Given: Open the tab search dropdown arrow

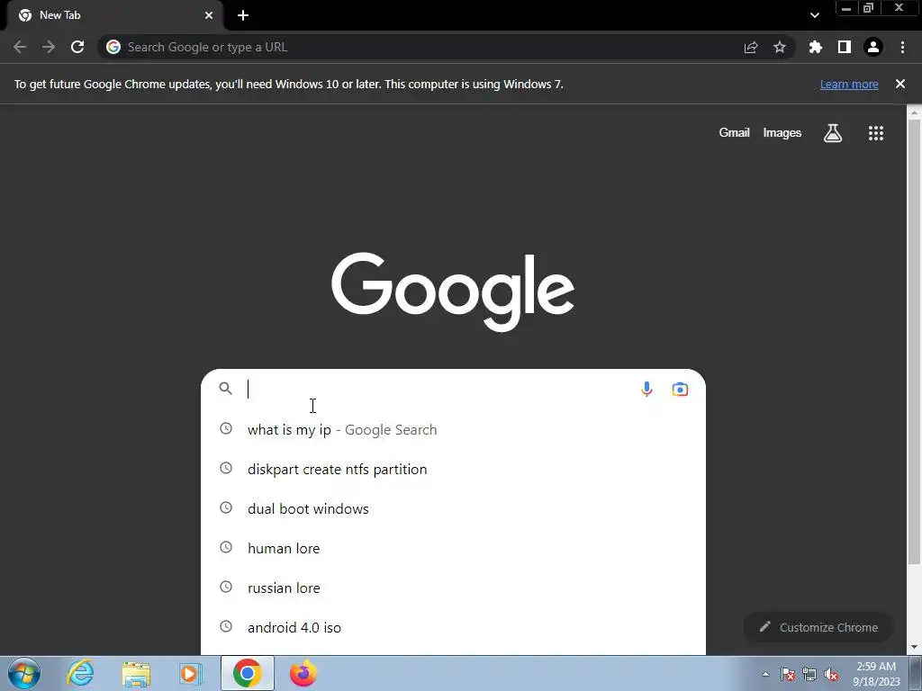Looking at the screenshot, I should 814,15.
